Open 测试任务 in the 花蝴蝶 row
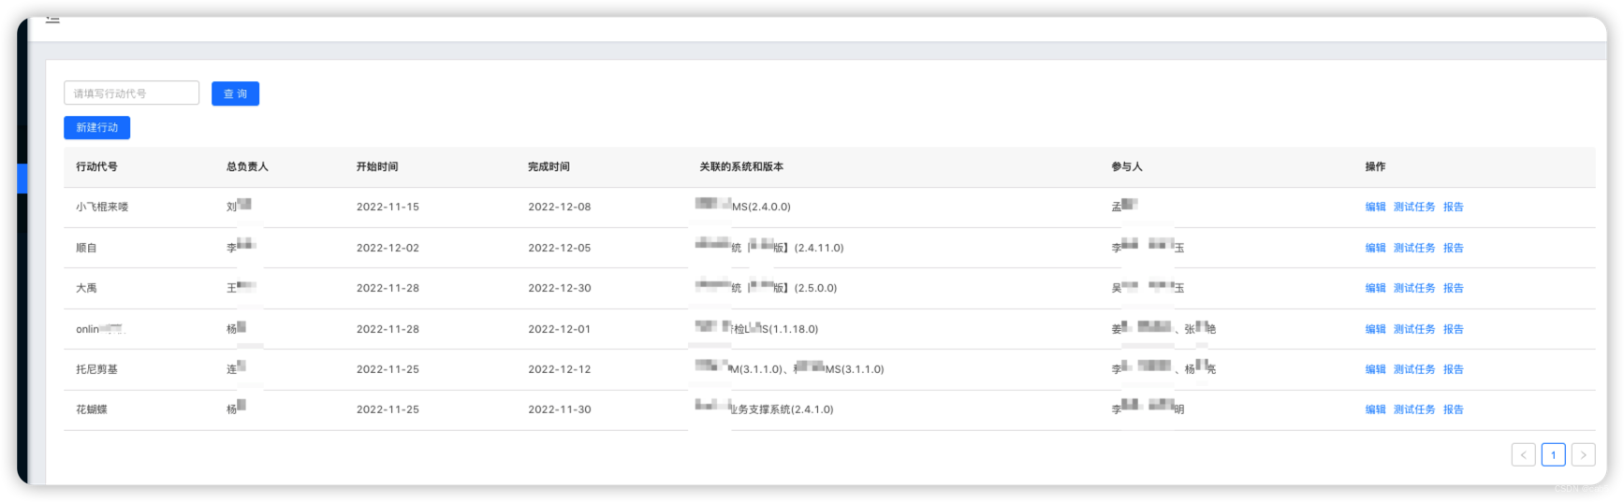Image resolution: width=1624 pixels, height=502 pixels. point(1413,409)
